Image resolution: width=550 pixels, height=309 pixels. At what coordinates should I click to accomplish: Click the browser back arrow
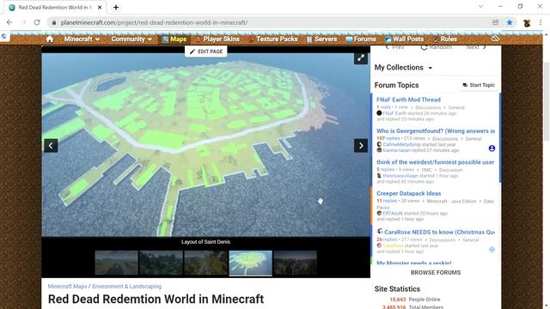[9, 22]
